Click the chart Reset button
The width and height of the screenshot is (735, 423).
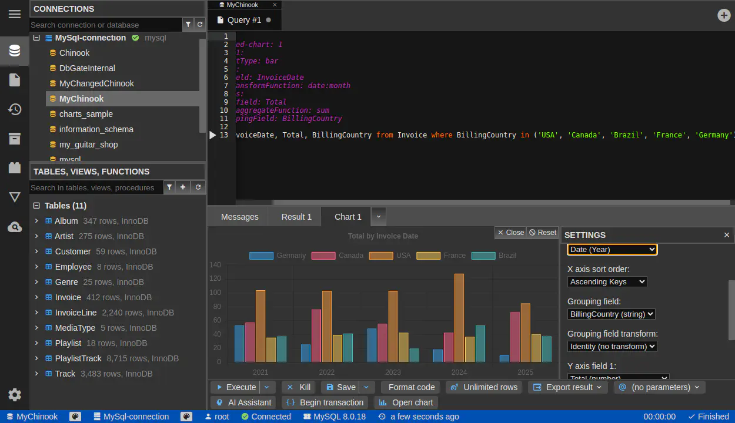click(542, 233)
